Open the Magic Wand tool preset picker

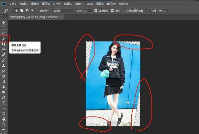click(7, 11)
